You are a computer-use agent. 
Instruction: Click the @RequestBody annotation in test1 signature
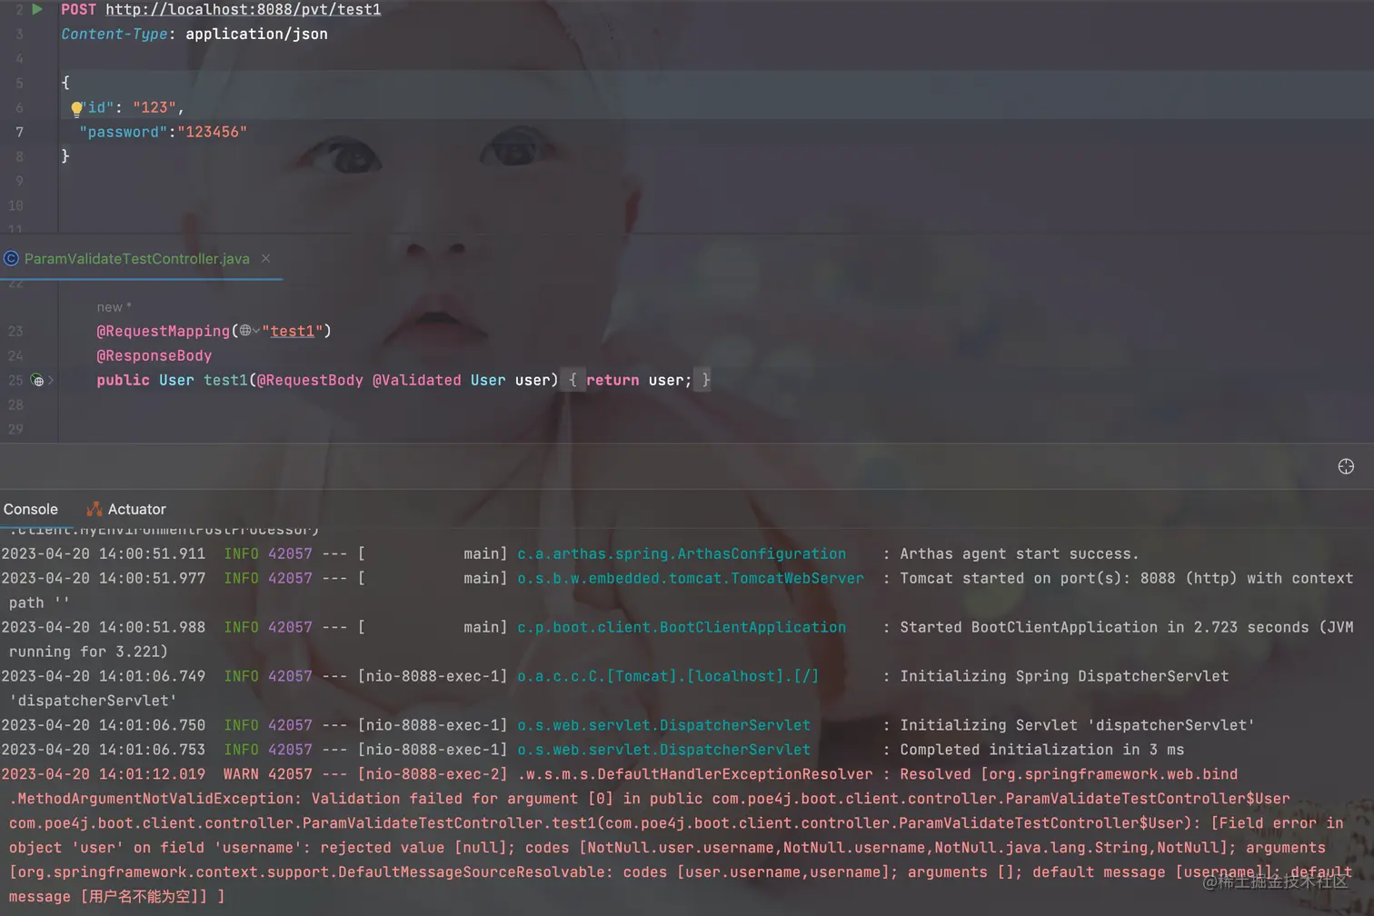pyautogui.click(x=310, y=381)
